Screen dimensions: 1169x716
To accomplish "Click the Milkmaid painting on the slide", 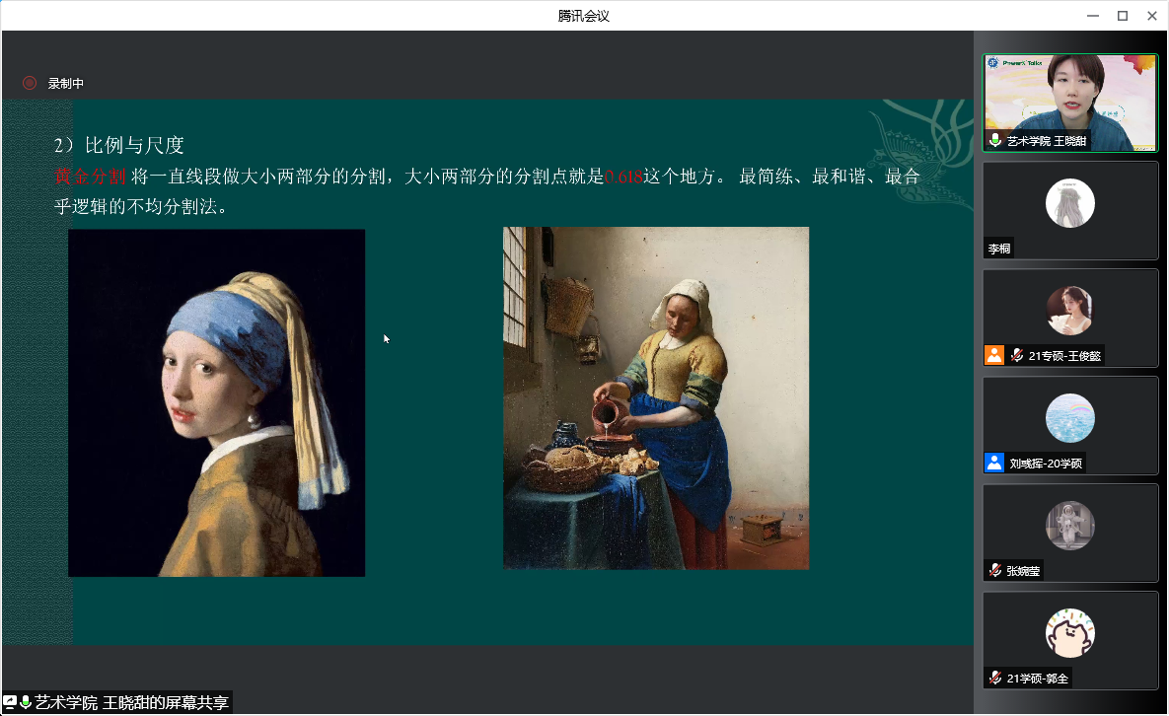I will [656, 398].
